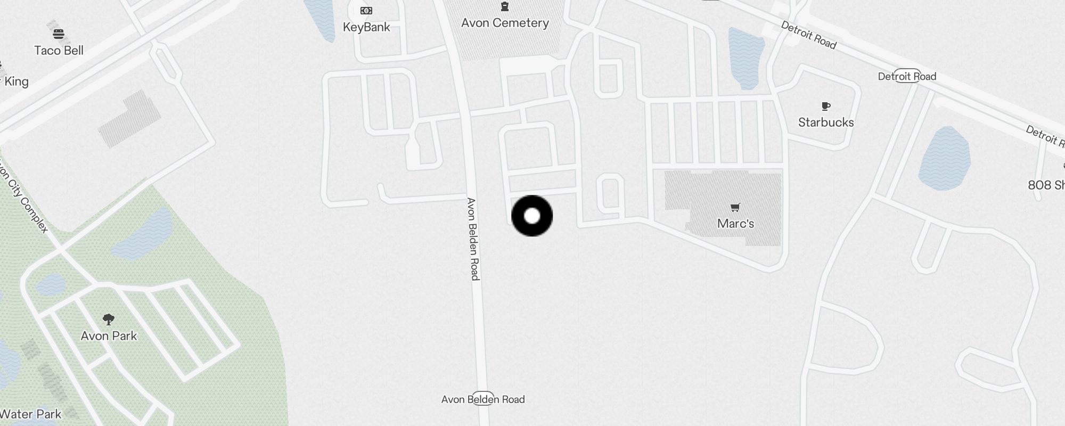Click the Marc's building footprint
This screenshot has width=1065, height=426.
(724, 208)
